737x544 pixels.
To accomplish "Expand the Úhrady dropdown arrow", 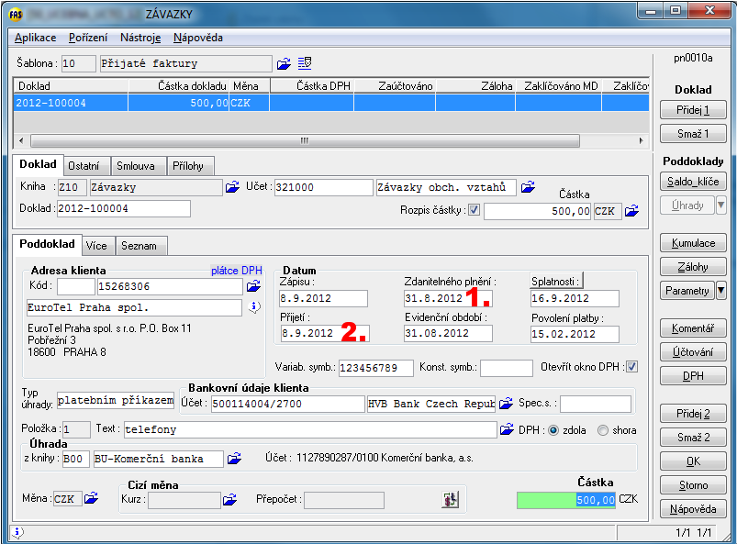I will coord(720,205).
